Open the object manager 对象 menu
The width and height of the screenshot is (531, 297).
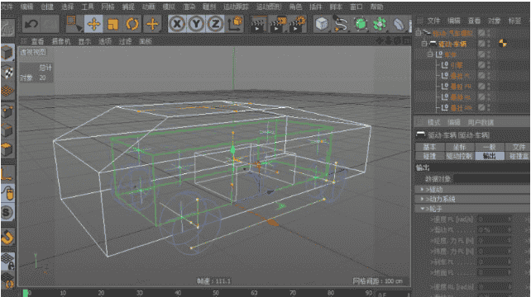(x=494, y=21)
